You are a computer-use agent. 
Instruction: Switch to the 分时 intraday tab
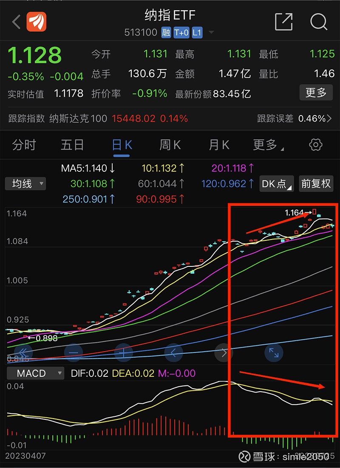tap(24, 144)
